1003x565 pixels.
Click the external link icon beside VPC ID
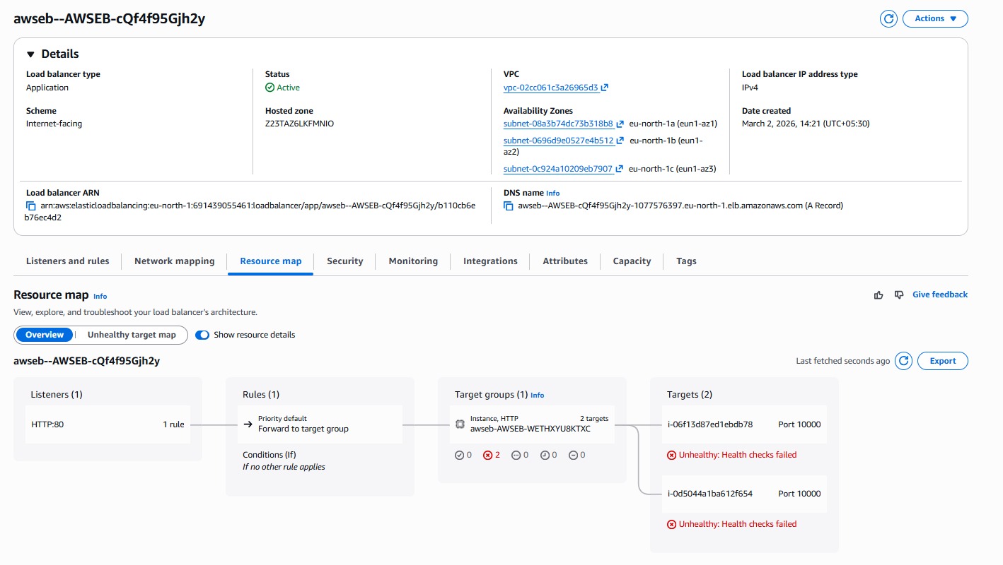point(605,88)
